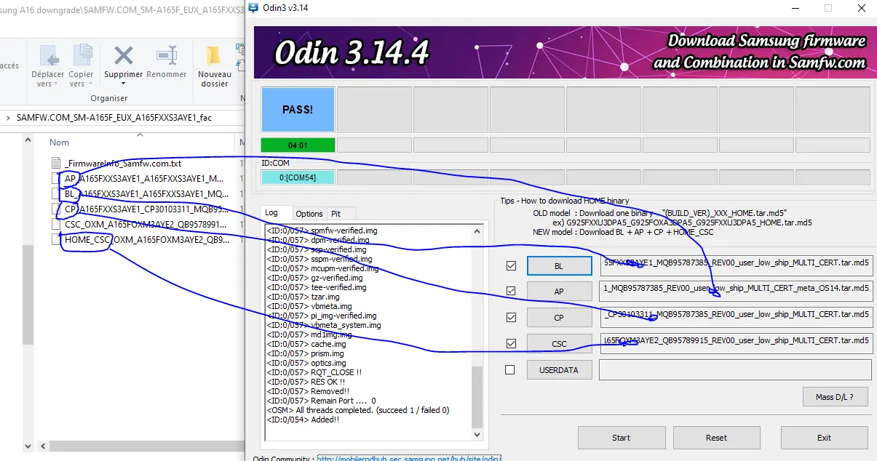Click the CSC file browse button

pyautogui.click(x=559, y=344)
